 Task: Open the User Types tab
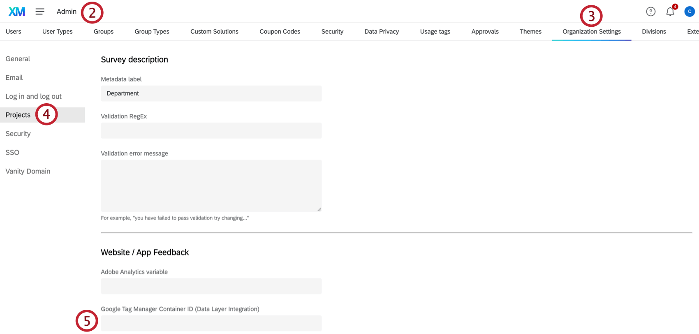57,32
